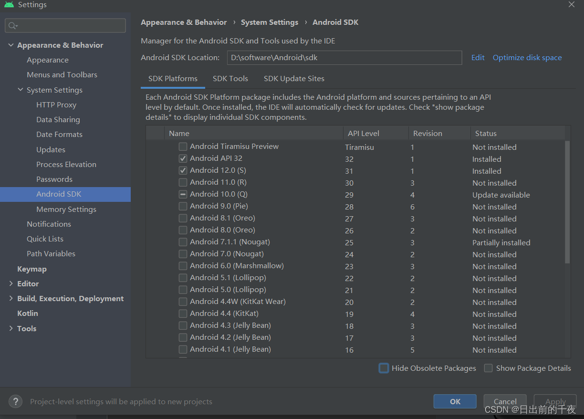
Task: Check Android 4.4W (KitKat Wear) checkbox
Action: pyautogui.click(x=183, y=302)
